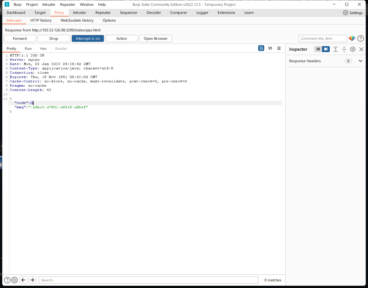Click the Comment this item field
Image resolution: width=368 pixels, height=288 pixels.
[x=323, y=39]
